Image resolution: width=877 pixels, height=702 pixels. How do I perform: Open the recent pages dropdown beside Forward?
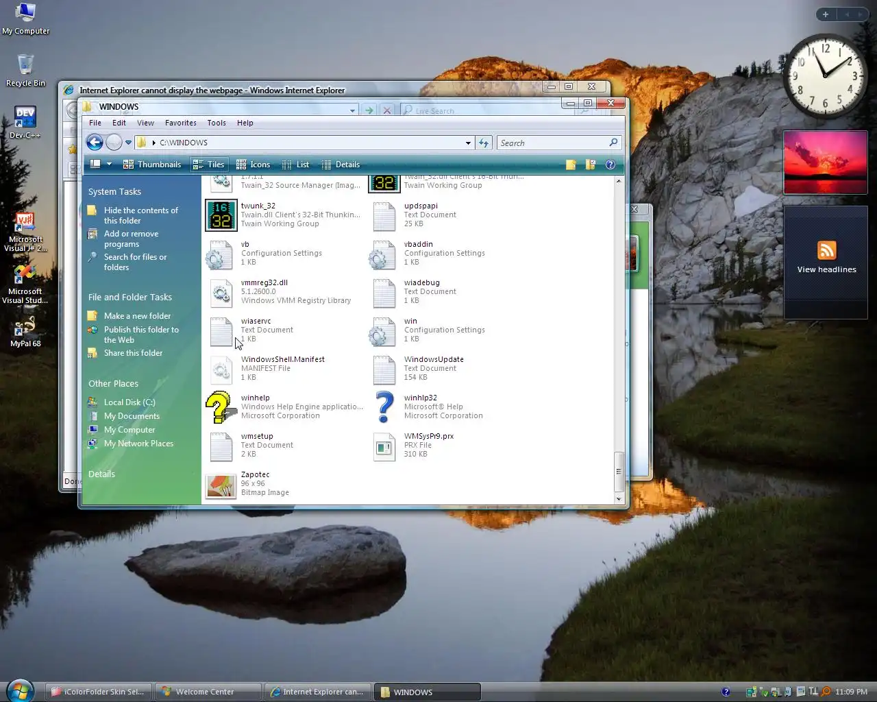(128, 143)
